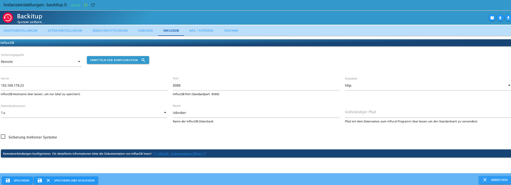
Task: Pause the backitup.0 instance
Action: pyautogui.click(x=86, y=5)
